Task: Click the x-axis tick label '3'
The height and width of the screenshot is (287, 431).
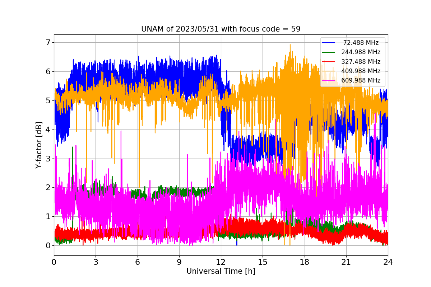Action: pos(96,262)
